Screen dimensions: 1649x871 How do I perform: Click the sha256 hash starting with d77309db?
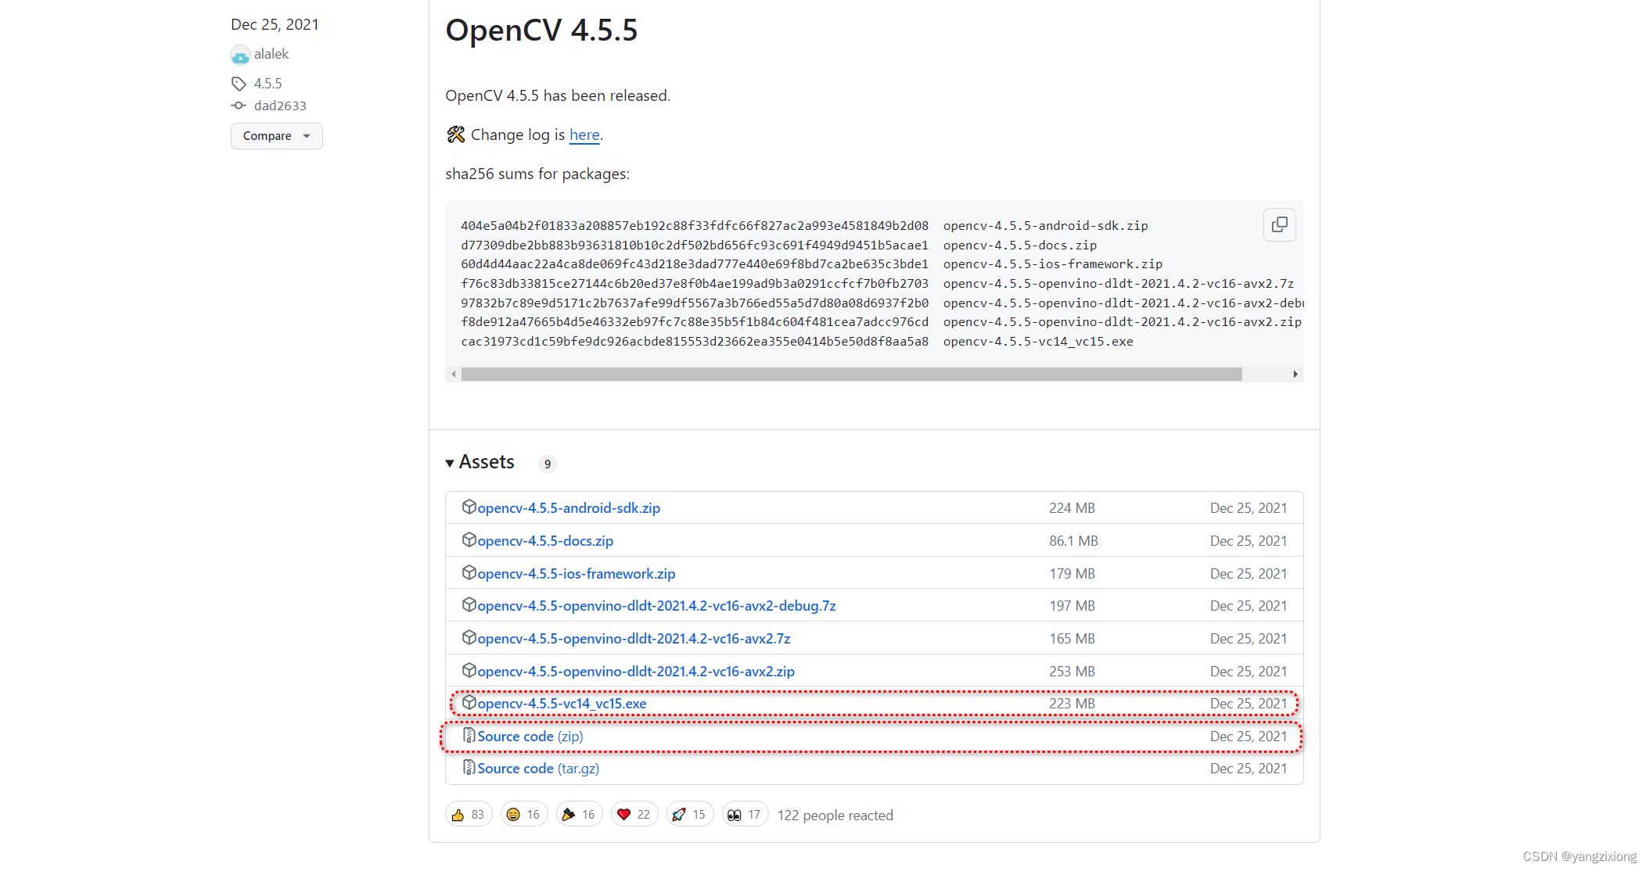click(695, 246)
